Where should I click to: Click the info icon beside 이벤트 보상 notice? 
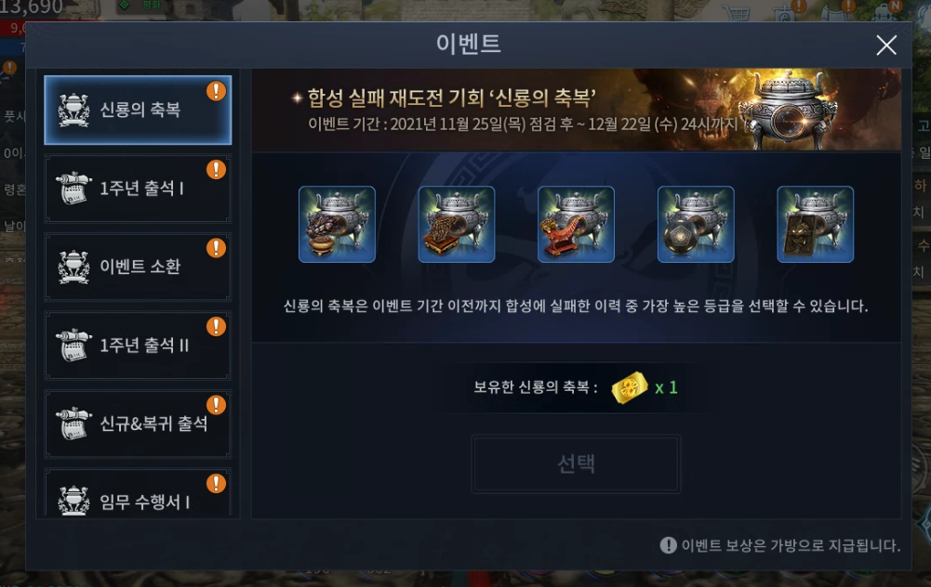click(669, 545)
